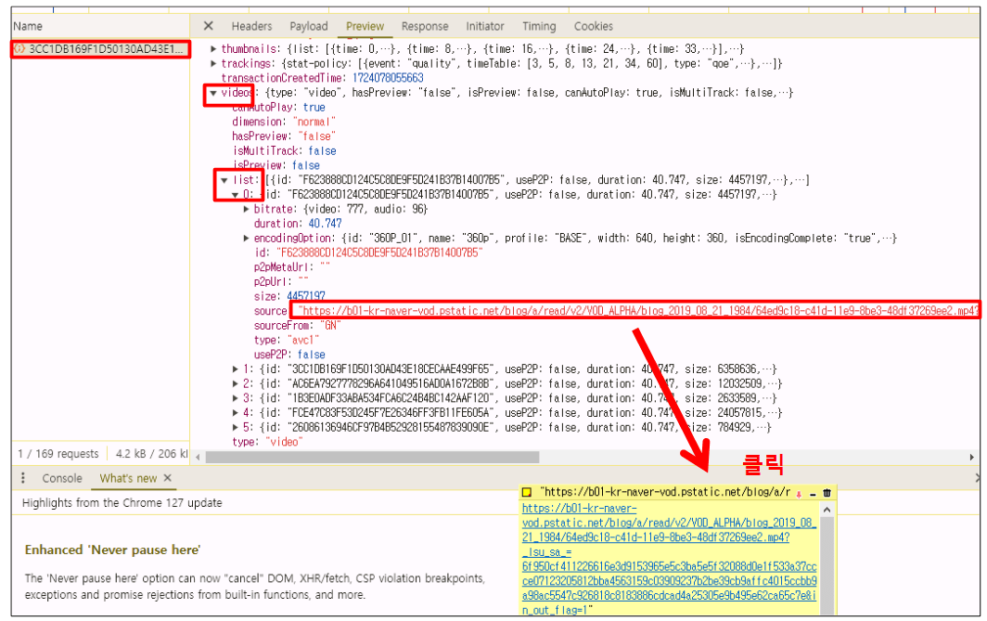Click the source URL string value
The height and width of the screenshot is (621, 987).
(x=637, y=310)
